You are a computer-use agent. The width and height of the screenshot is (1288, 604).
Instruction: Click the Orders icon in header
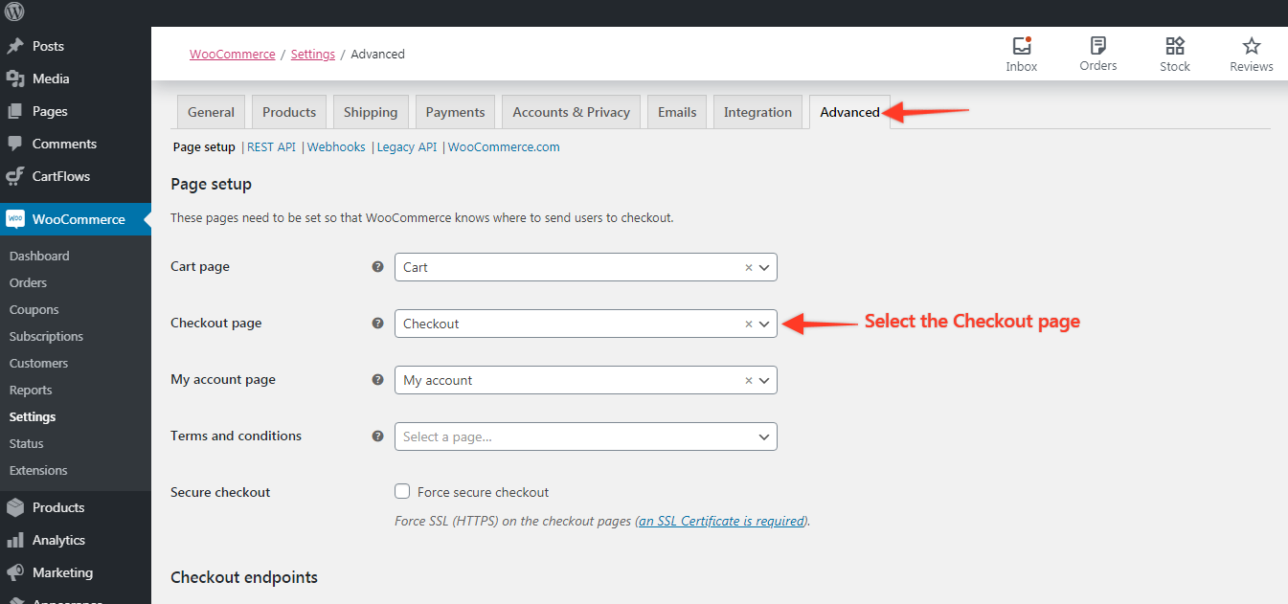1097,46
